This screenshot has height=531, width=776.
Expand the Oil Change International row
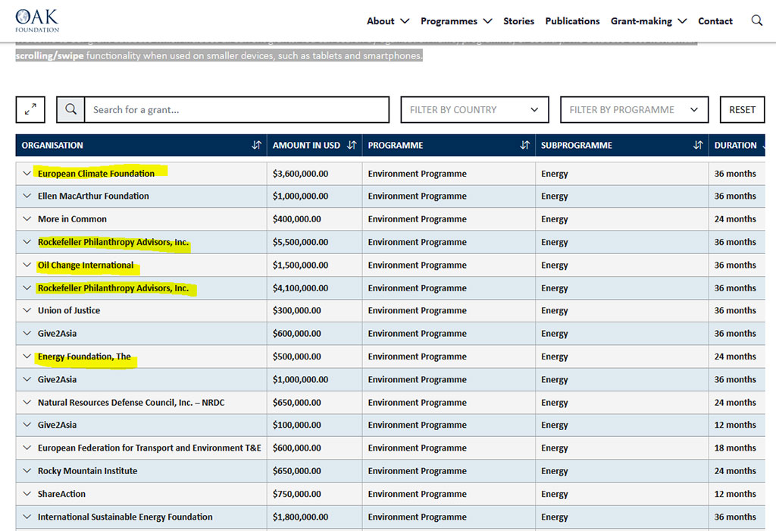[27, 265]
